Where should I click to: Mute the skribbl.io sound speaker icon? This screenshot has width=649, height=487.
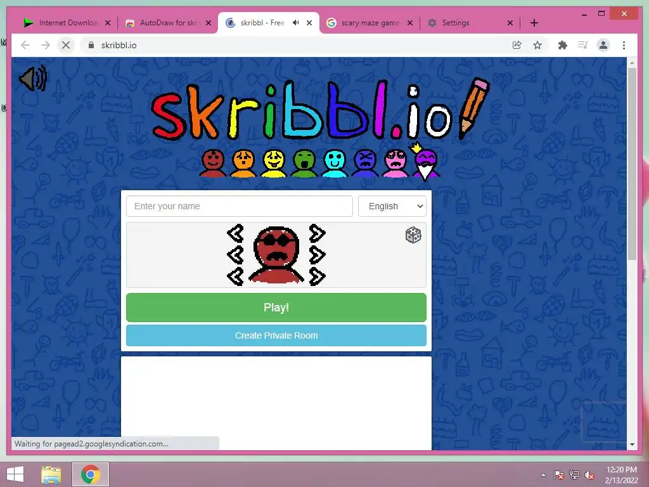point(33,78)
